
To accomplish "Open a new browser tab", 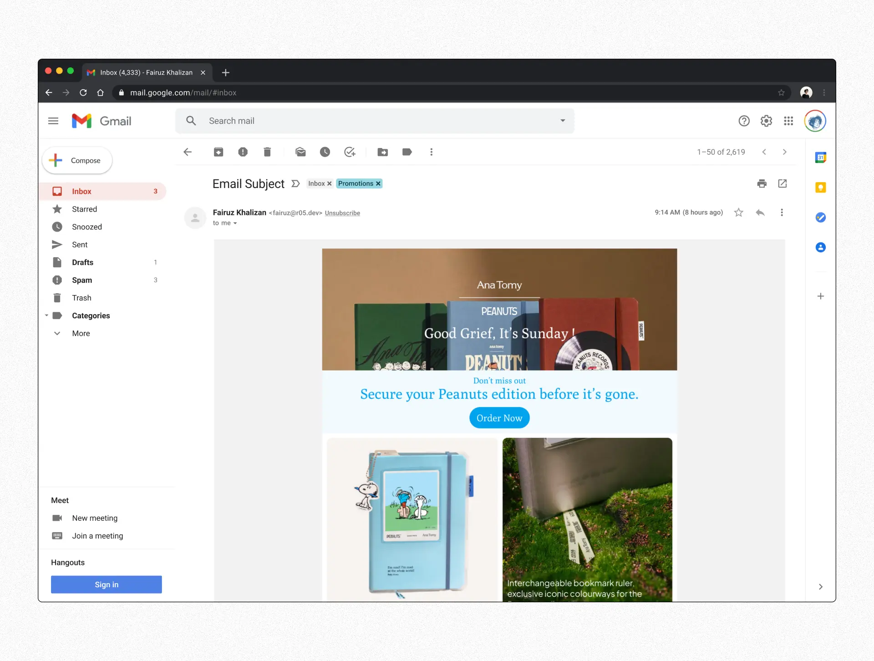I will click(226, 72).
